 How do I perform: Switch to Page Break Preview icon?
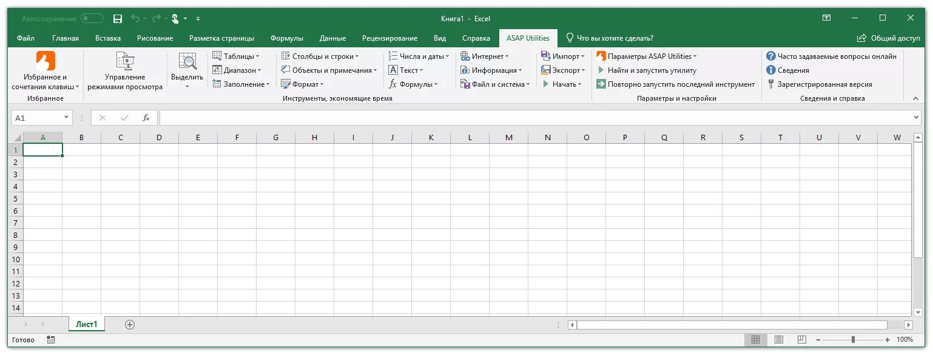[x=801, y=339]
